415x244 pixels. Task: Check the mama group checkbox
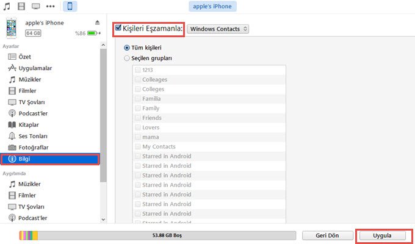point(138,137)
